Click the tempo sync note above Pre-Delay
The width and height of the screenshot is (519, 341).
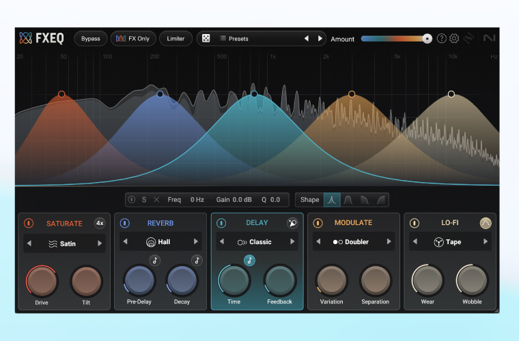(x=155, y=260)
